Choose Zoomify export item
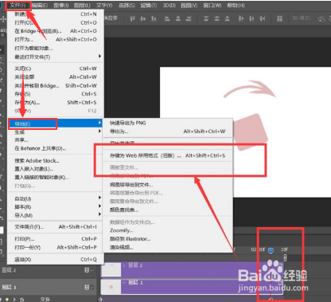Screen dimensions: 331x302 tap(168, 230)
